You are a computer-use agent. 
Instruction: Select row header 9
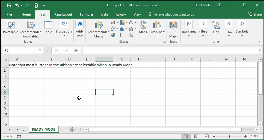5,109
